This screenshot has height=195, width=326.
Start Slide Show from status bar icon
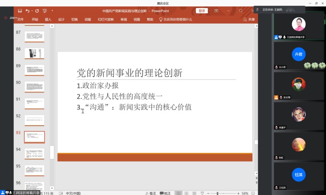202,193
